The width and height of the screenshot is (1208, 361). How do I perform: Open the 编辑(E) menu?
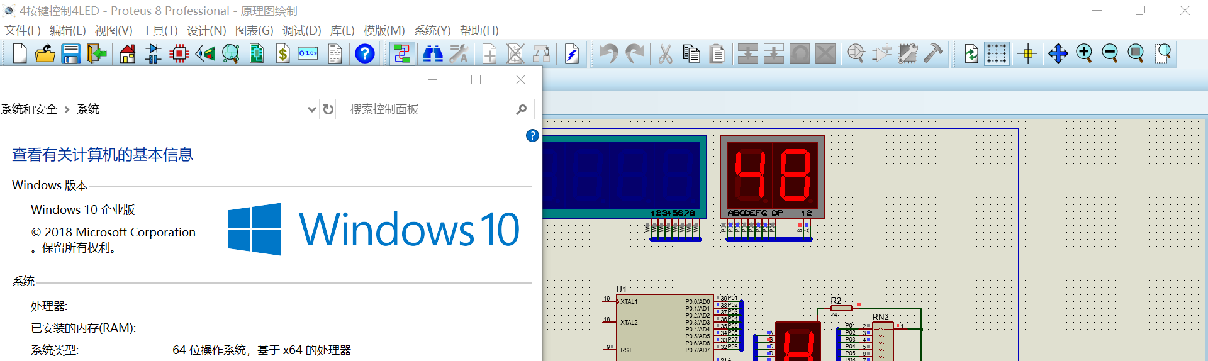pyautogui.click(x=67, y=30)
